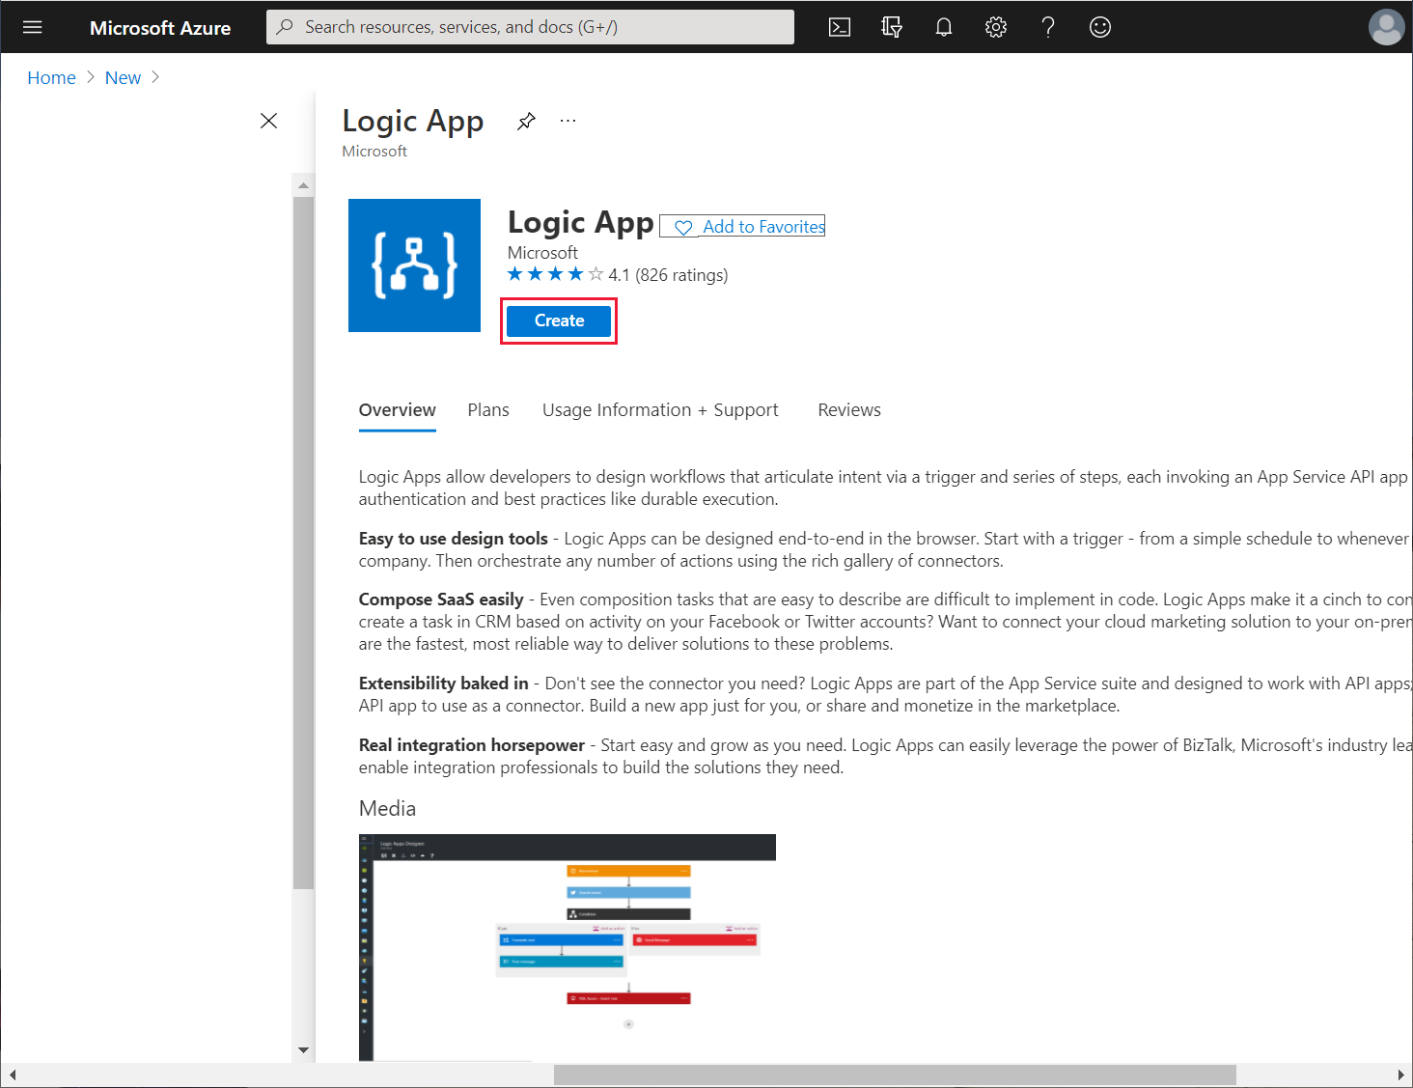Open the Reviews tab
This screenshot has height=1088, width=1413.
849,410
